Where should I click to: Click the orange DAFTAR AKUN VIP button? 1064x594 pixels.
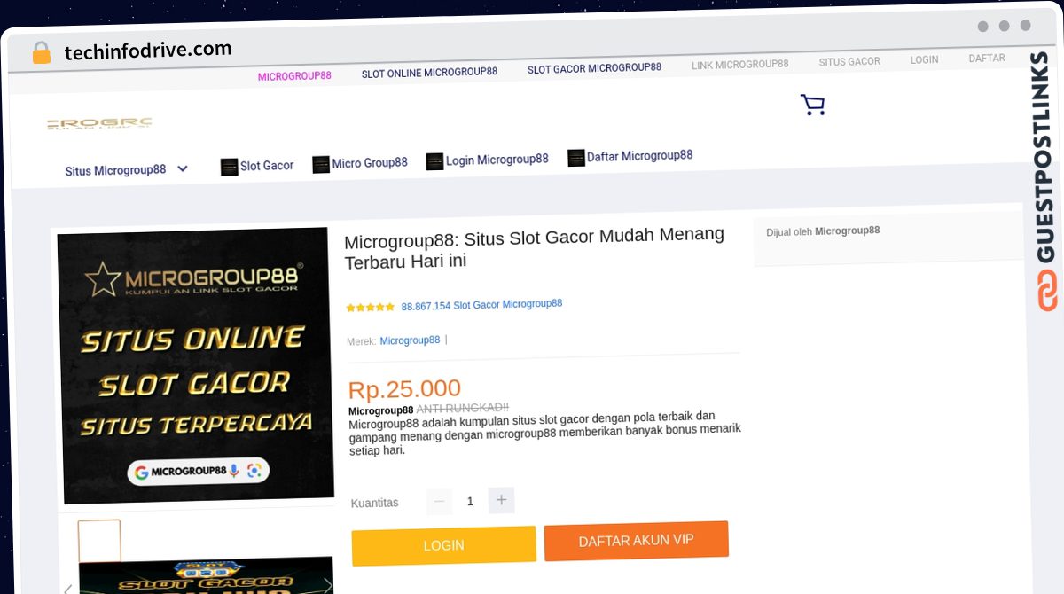pos(636,541)
